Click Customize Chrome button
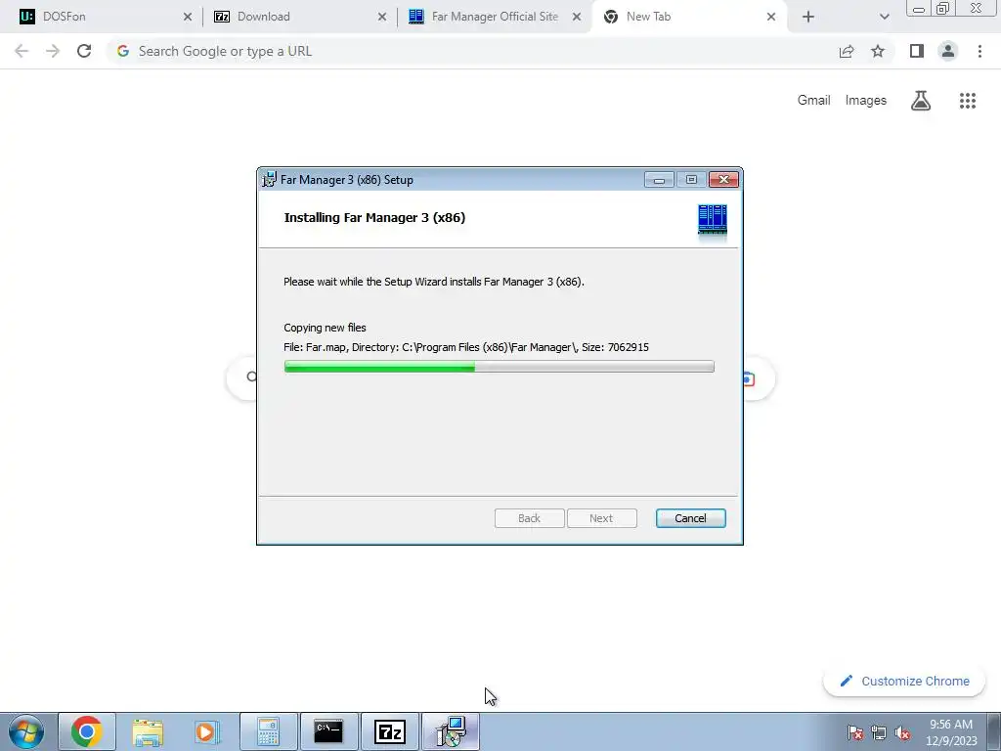The image size is (1001, 751). pyautogui.click(x=904, y=681)
